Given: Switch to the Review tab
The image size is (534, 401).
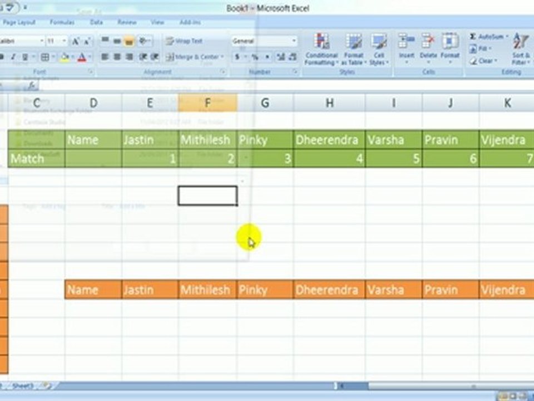Looking at the screenshot, I should (x=127, y=22).
